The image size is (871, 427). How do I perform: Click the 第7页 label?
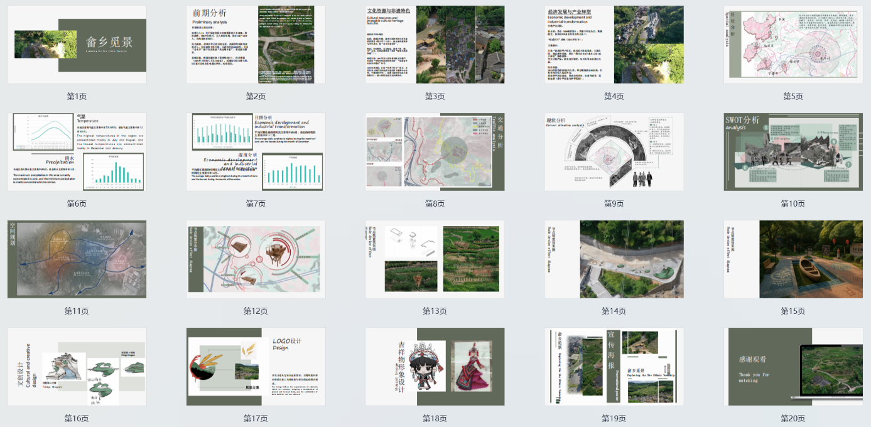(x=256, y=204)
